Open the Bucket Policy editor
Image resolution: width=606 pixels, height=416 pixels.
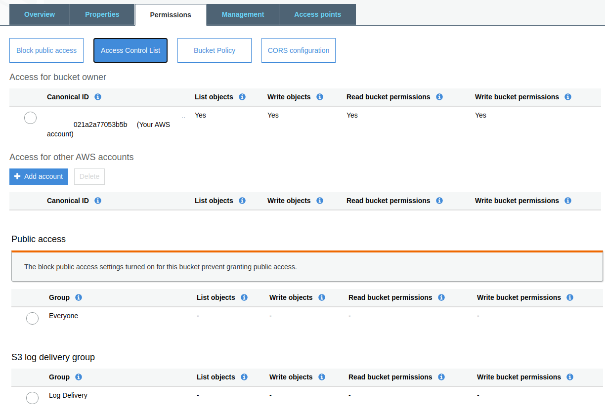click(x=214, y=50)
